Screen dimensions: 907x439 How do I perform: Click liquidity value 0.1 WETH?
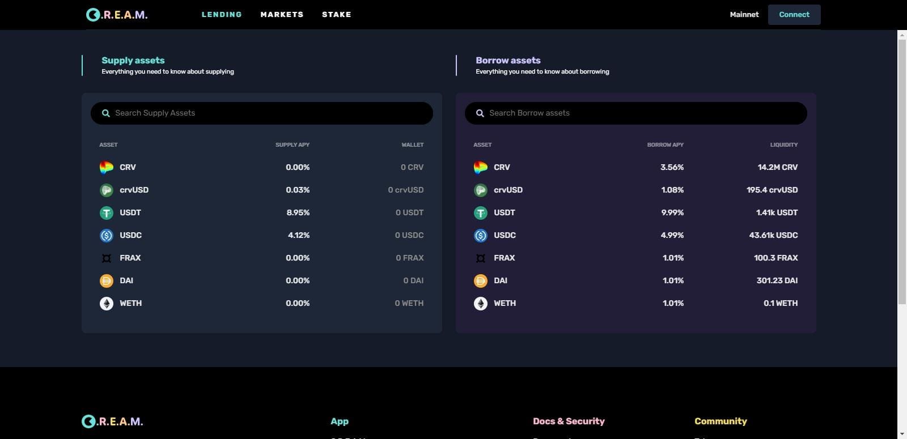[781, 304]
